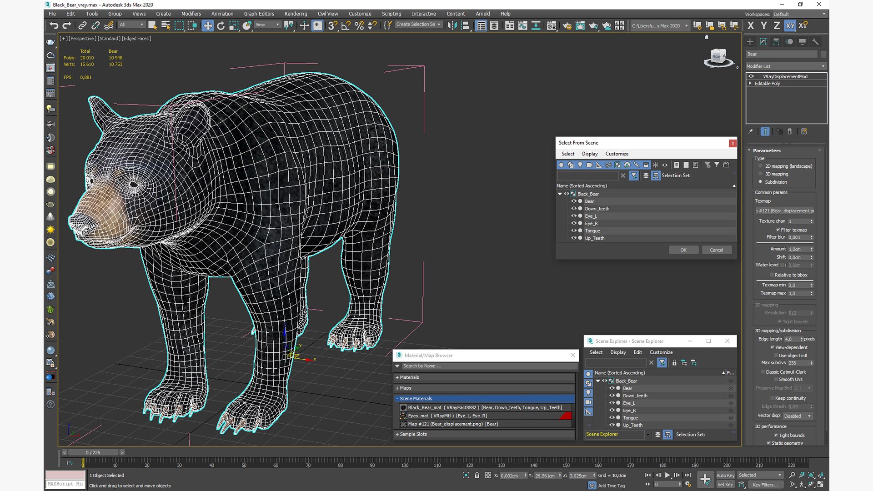Open the Vector displ Disabled dropdown
873x491 pixels.
coord(797,416)
